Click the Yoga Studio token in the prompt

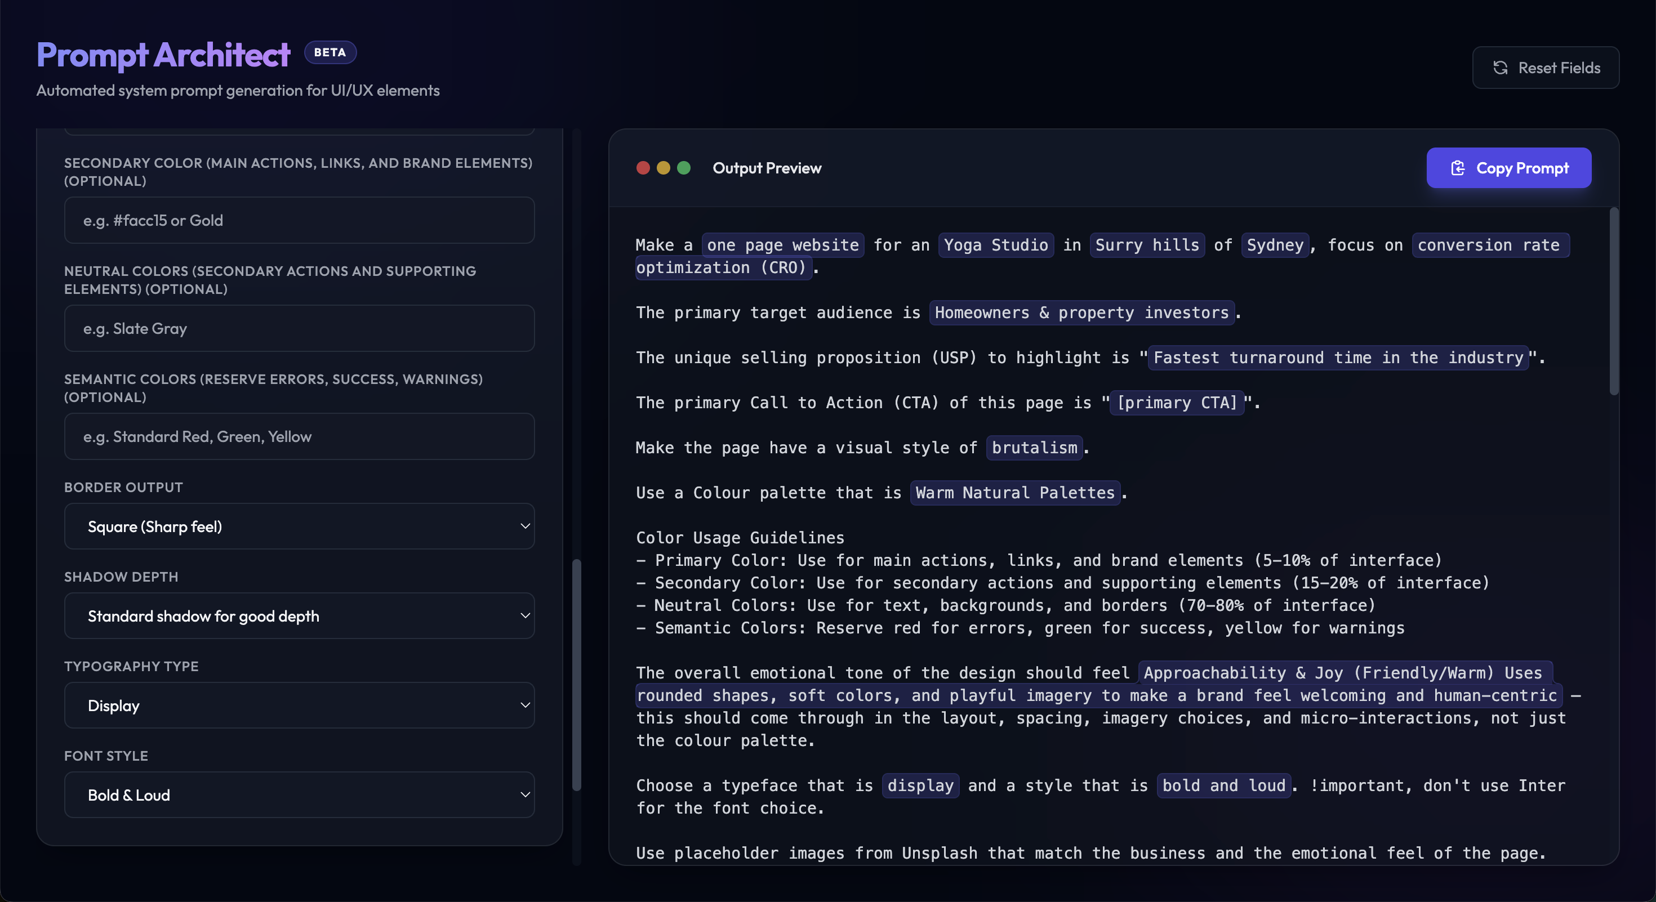coord(995,245)
